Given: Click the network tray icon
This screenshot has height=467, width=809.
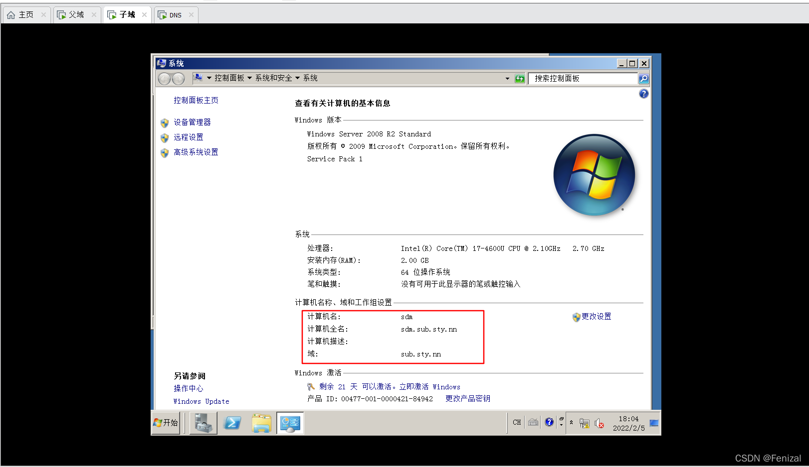Looking at the screenshot, I should [585, 423].
